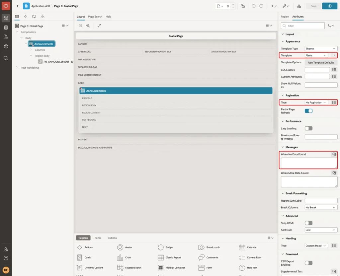Open the Shared Components toolbar icon

(299, 6)
